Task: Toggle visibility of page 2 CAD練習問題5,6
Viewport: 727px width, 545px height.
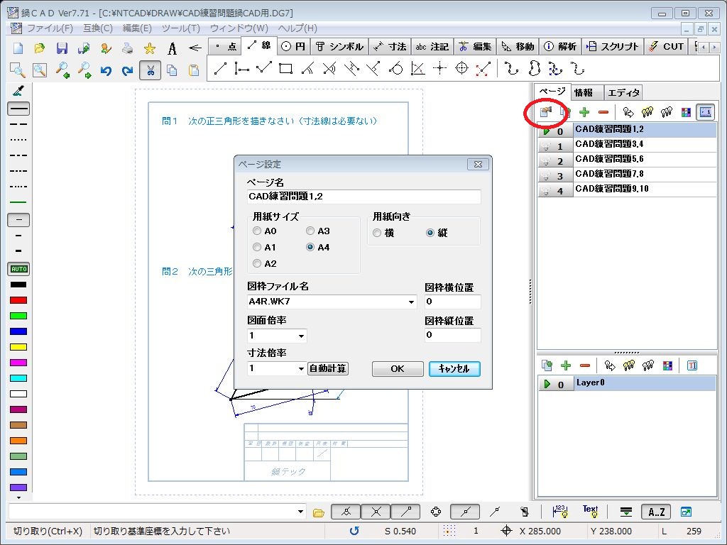Action: point(546,161)
